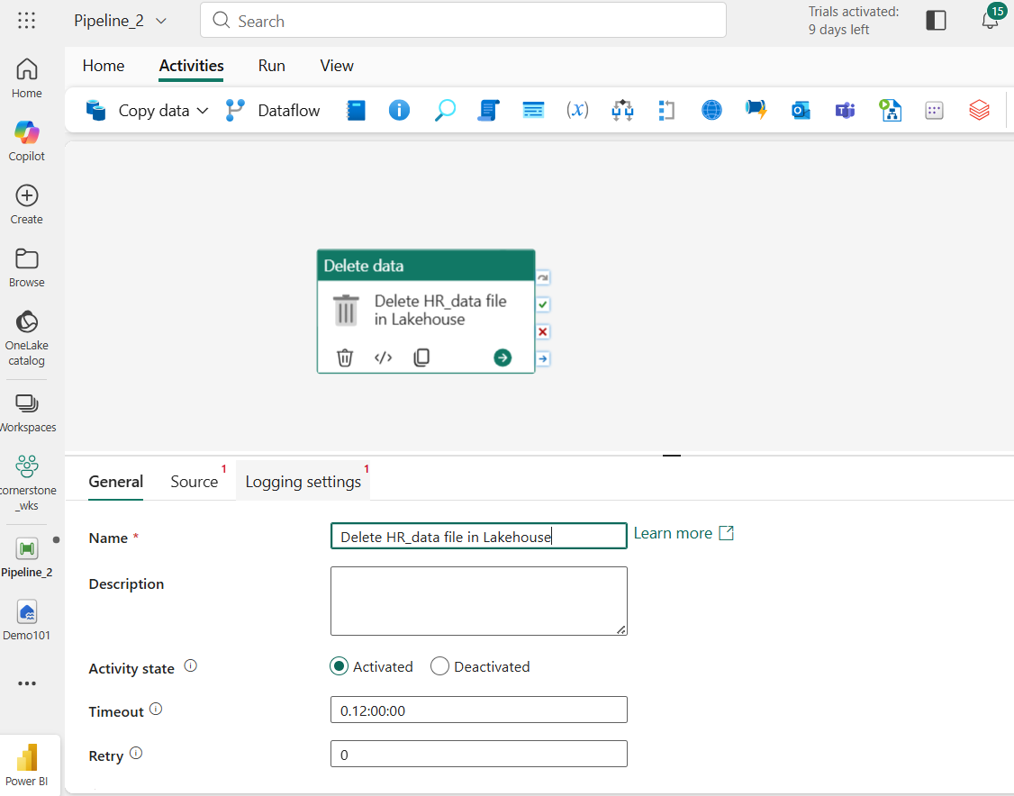Select the Teams activity icon
Screen dimensions: 1014x796
(845, 111)
